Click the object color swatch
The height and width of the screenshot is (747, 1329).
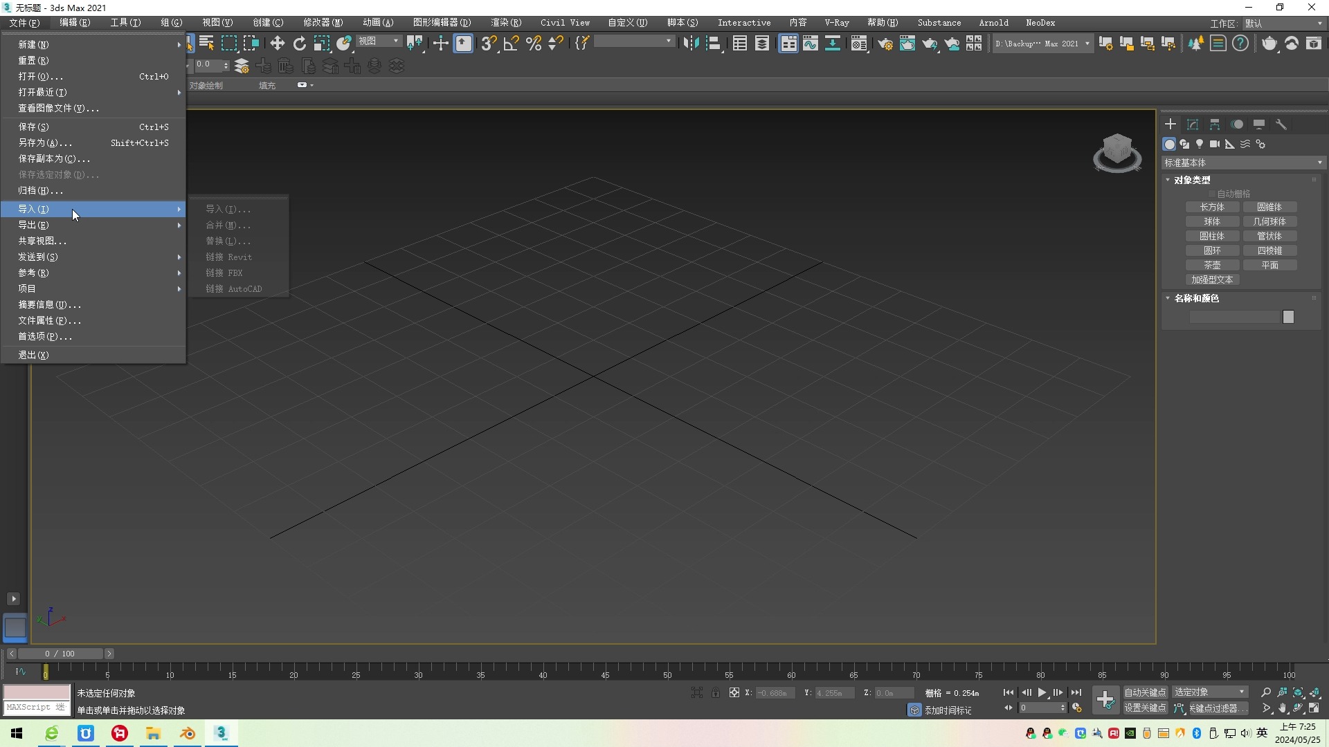(1289, 317)
